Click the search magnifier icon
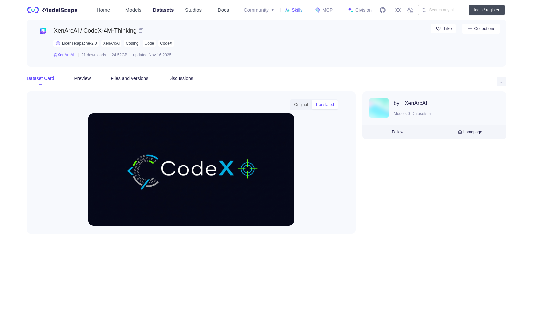This screenshot has height=333, width=533. pyautogui.click(x=424, y=10)
